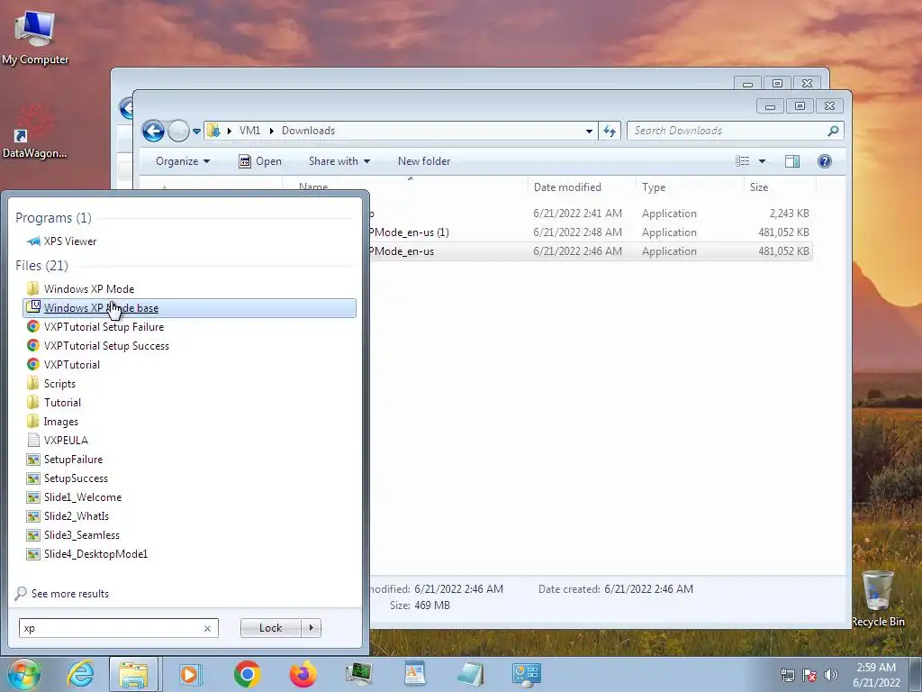Open the Recycle Bin on desktop

pos(878,598)
